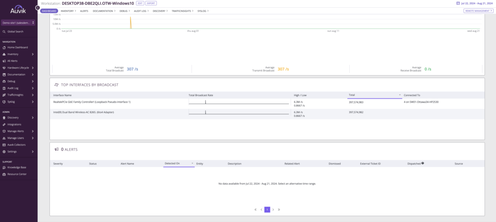Go to next alerts page
The height and width of the screenshot is (222, 496).
[x=273, y=209]
